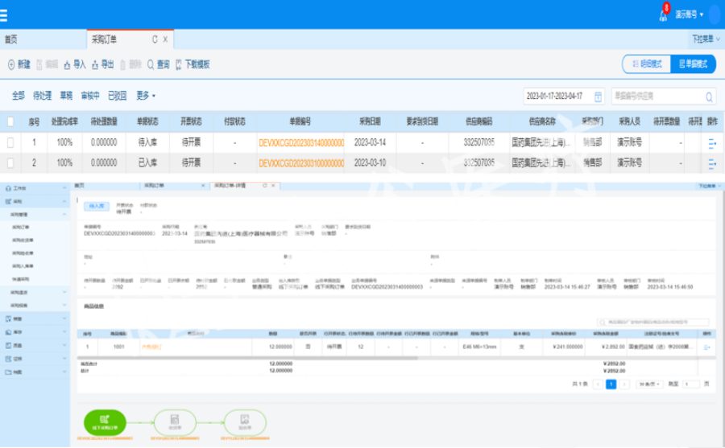The height and width of the screenshot is (448, 725).
Task: Open the action menu icon for row 1
Action: click(x=712, y=144)
